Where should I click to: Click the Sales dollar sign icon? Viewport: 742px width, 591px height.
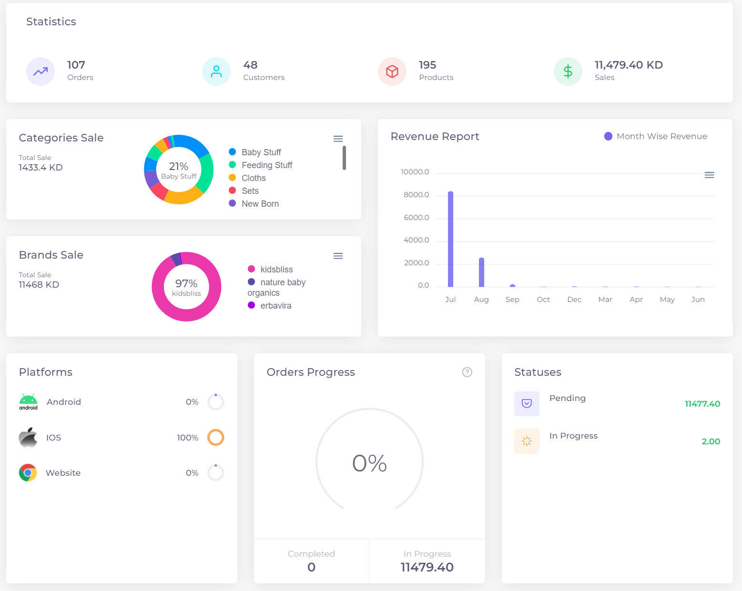(x=568, y=71)
